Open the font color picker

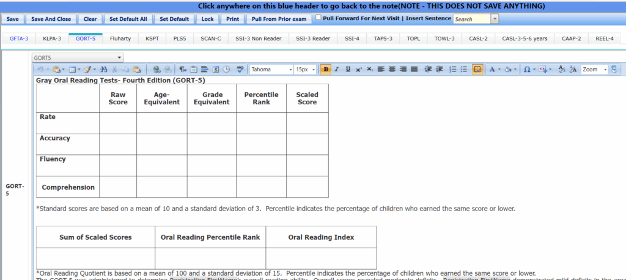pyautogui.click(x=492, y=70)
